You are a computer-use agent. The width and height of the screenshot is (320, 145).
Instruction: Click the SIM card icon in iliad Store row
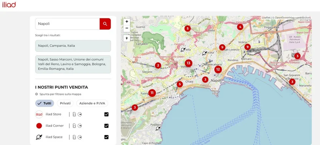(x=74, y=114)
